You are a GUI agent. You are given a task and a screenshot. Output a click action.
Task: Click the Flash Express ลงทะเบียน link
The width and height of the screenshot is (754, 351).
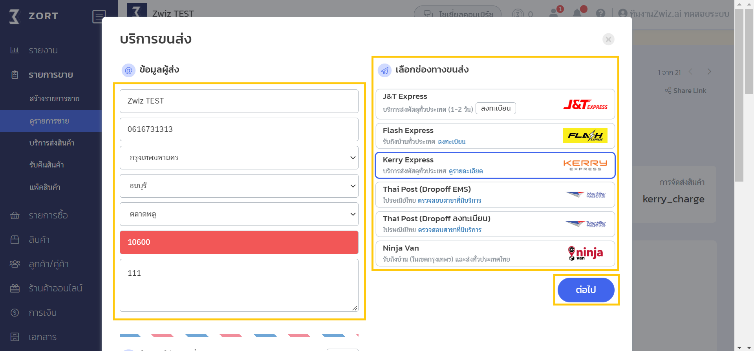452,142
